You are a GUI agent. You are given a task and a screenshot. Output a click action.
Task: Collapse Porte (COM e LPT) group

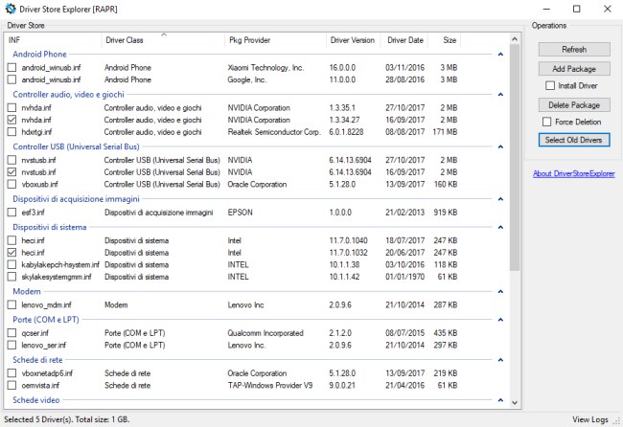tap(500, 320)
